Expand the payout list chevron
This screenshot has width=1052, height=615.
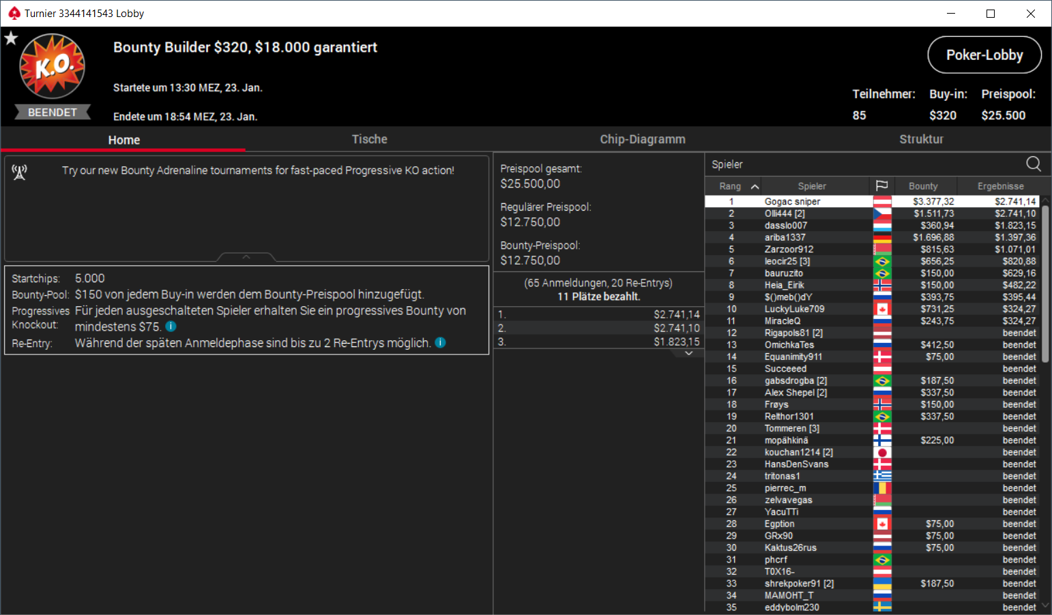(x=689, y=353)
